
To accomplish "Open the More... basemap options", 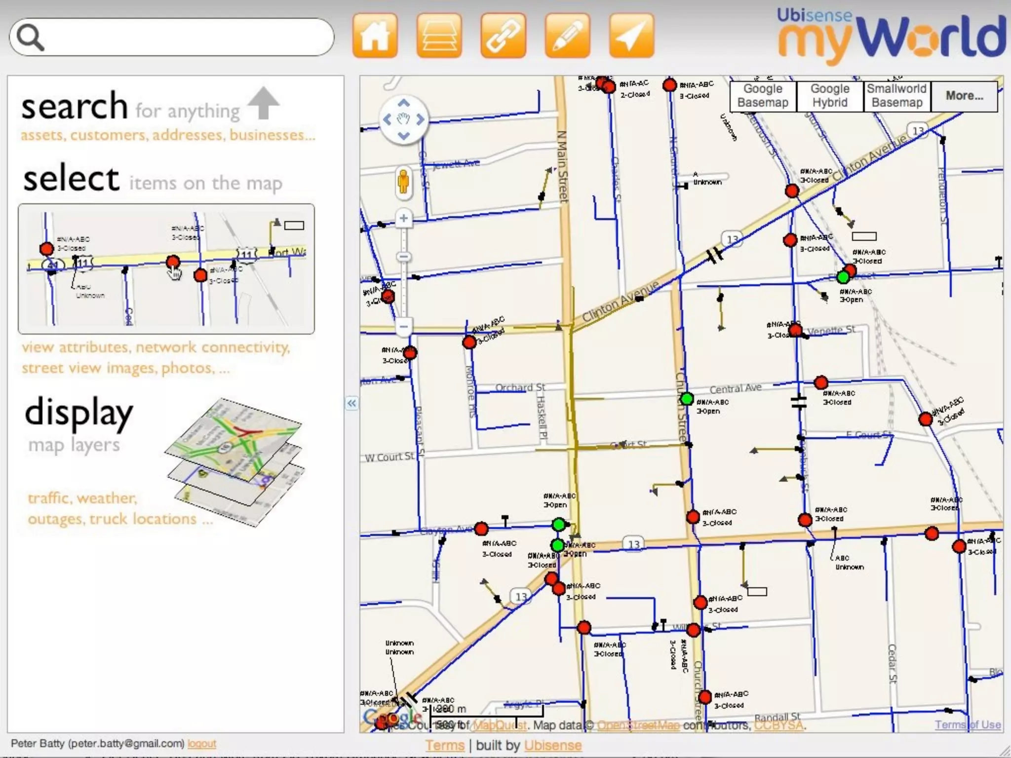I will (964, 96).
